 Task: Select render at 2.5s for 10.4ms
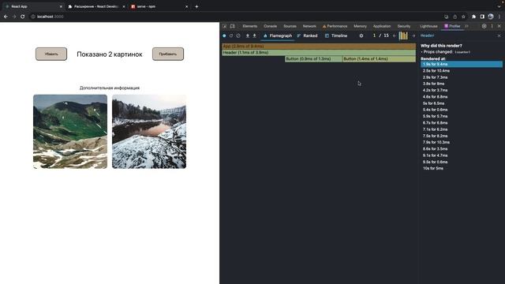[x=461, y=71]
